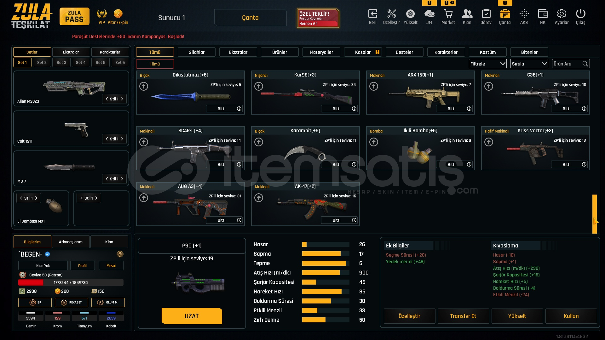The height and width of the screenshot is (340, 605).
Task: Click upgrade arrow on Kar98[+3] card
Action: 259,86
